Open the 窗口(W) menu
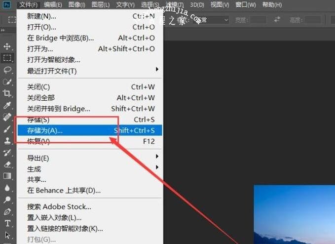Image resolution: width=335 pixels, height=244 pixels. click(246, 5)
